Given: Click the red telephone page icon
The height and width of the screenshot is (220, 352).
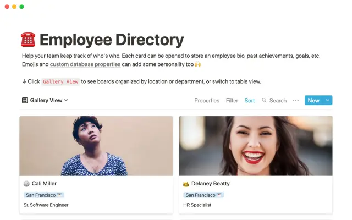Looking at the screenshot, I should tap(28, 40).
